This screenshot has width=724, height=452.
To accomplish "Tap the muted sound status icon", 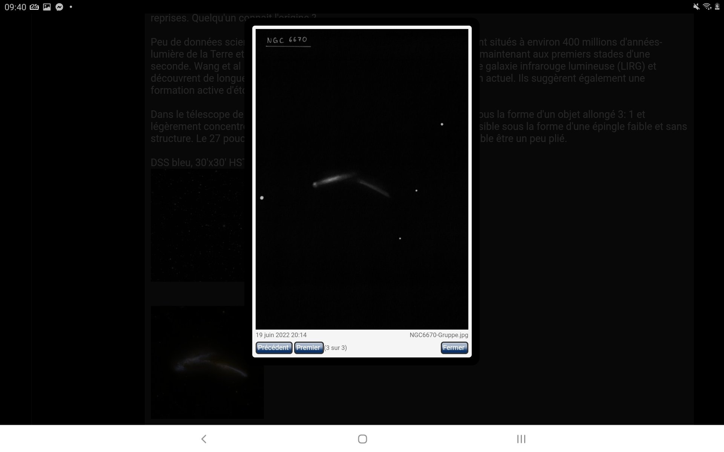I will [x=696, y=6].
